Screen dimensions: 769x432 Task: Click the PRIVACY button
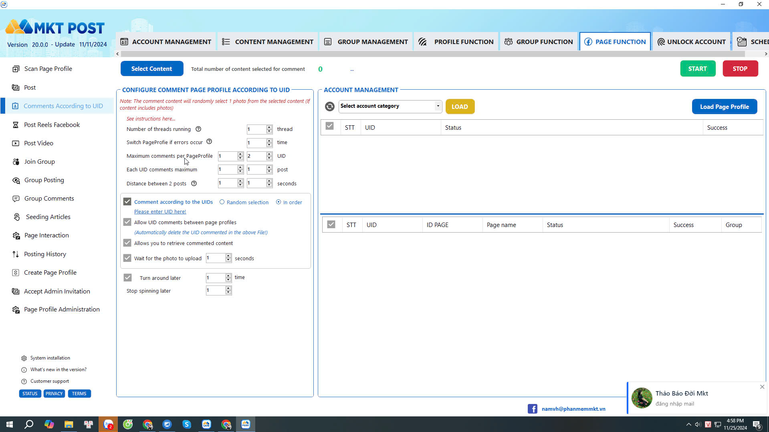pos(54,394)
